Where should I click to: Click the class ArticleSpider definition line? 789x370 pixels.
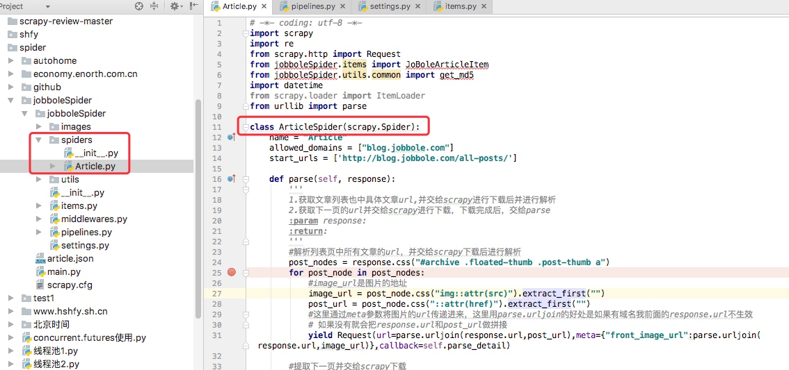tap(335, 127)
